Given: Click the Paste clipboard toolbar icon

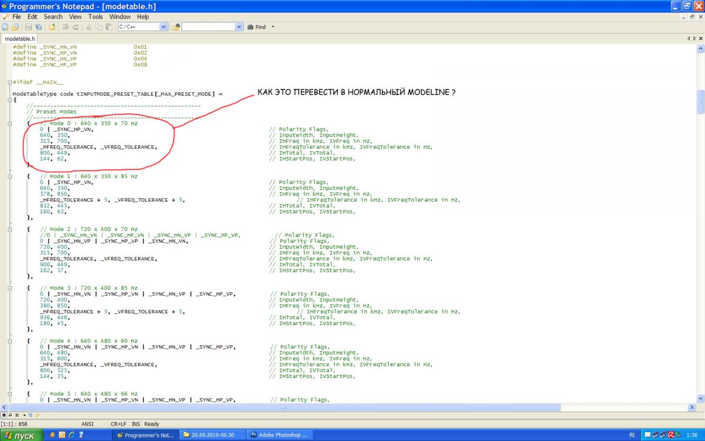Looking at the screenshot, I should pyautogui.click(x=109, y=27).
